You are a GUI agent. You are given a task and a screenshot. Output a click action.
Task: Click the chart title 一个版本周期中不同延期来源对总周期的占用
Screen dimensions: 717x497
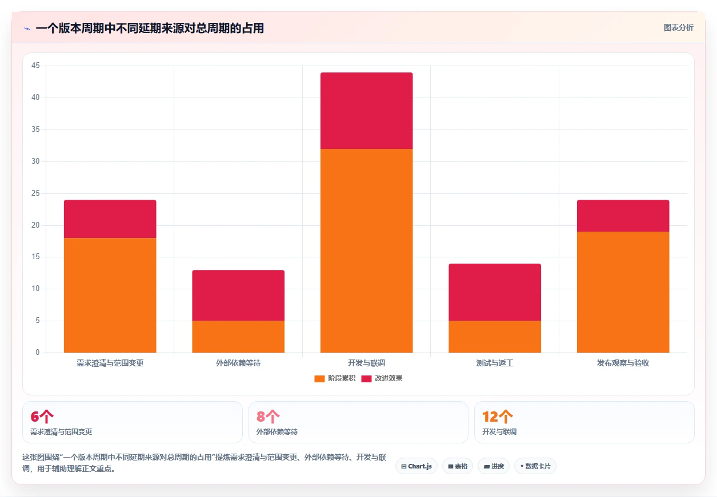[x=150, y=29]
